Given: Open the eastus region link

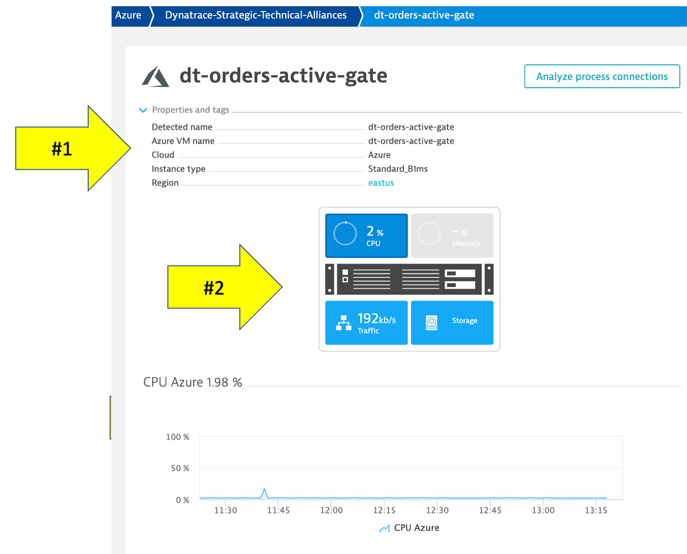Looking at the screenshot, I should [381, 183].
